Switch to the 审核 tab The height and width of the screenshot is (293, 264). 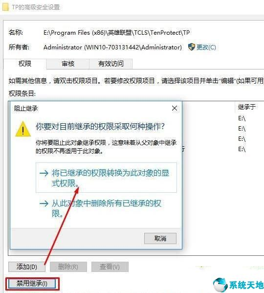[x=68, y=64]
